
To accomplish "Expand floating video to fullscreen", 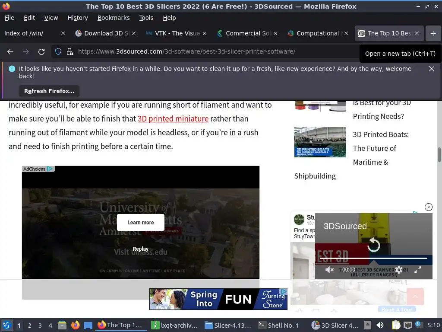I will [418, 270].
